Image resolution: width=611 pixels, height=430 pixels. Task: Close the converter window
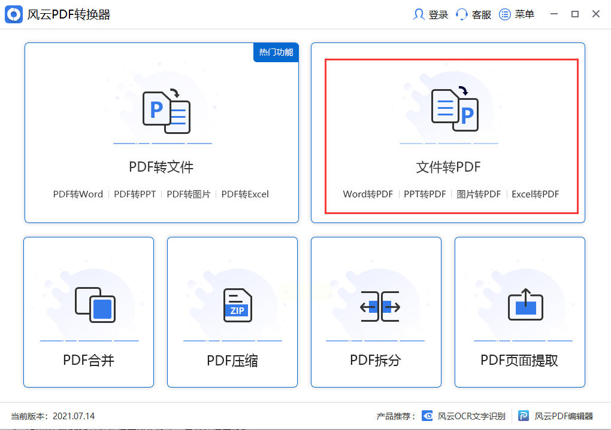[x=596, y=14]
